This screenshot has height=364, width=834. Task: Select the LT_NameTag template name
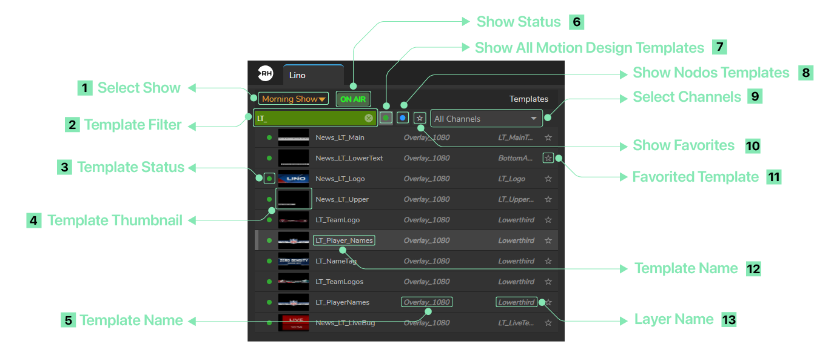336,261
